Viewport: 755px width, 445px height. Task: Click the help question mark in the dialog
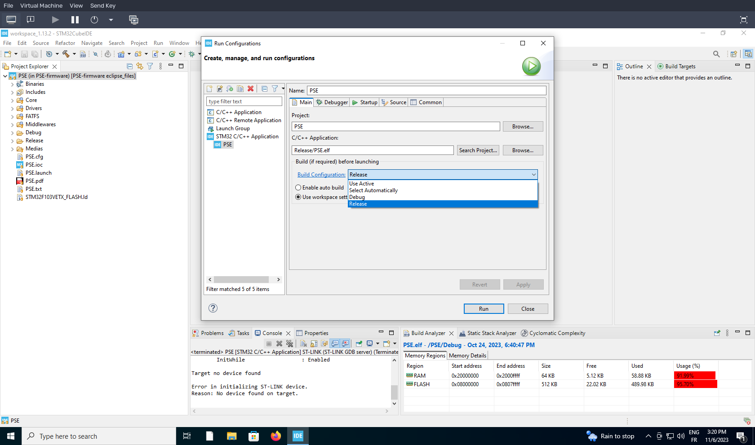coord(213,308)
